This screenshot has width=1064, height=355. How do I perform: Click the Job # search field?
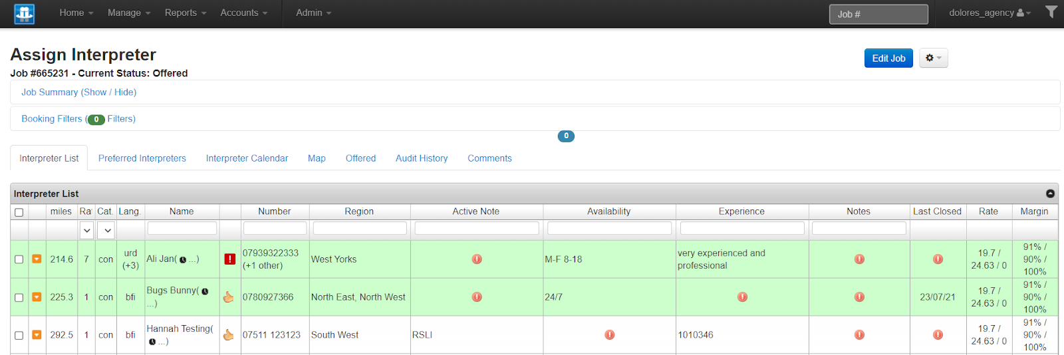(x=878, y=14)
